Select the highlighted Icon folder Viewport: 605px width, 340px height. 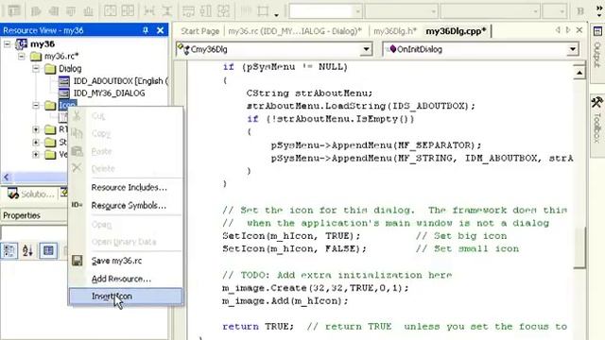pos(67,105)
